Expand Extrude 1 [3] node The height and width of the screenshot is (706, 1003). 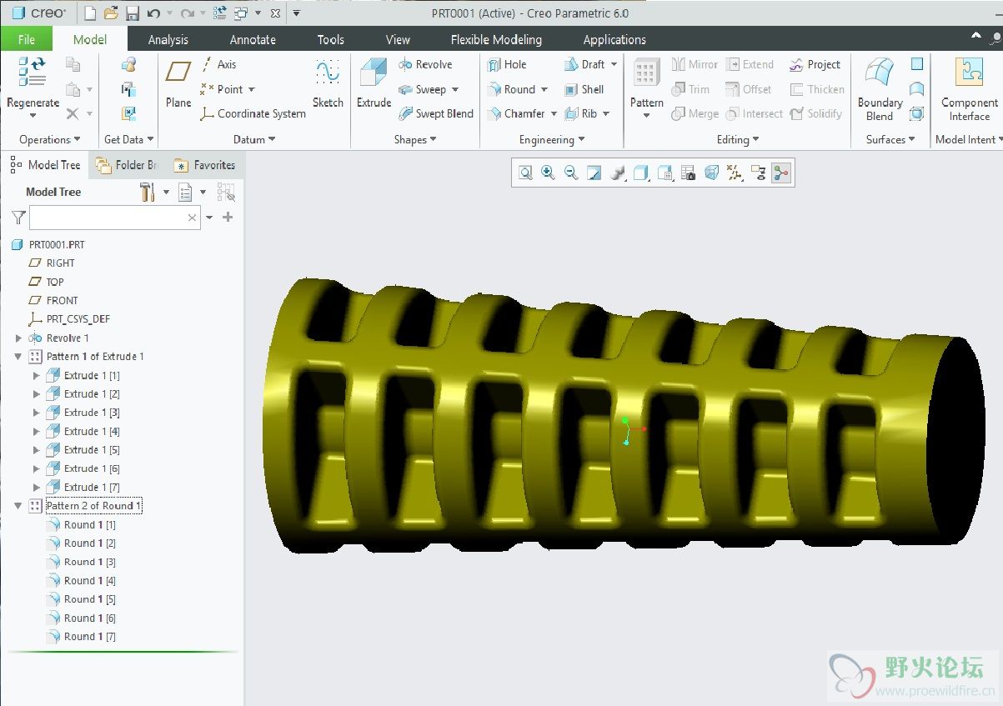coord(36,413)
